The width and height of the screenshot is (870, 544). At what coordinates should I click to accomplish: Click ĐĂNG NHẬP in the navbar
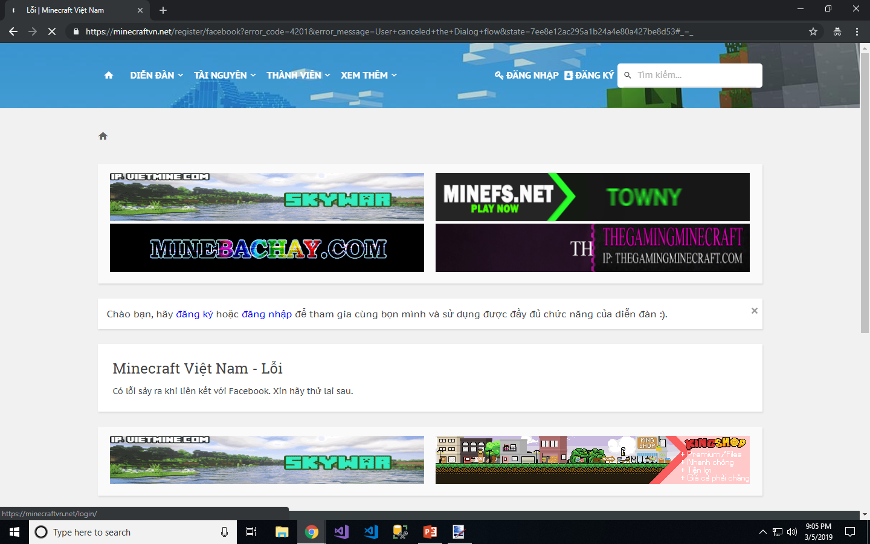[526, 75]
